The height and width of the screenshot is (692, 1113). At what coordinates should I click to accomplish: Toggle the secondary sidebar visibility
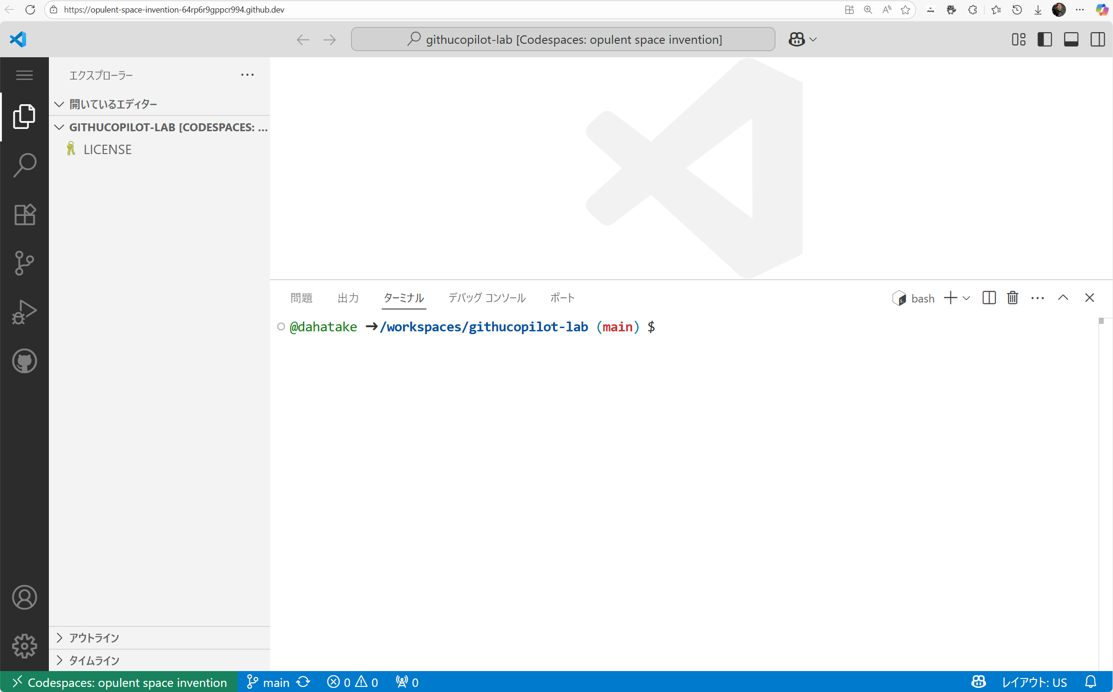[1097, 39]
